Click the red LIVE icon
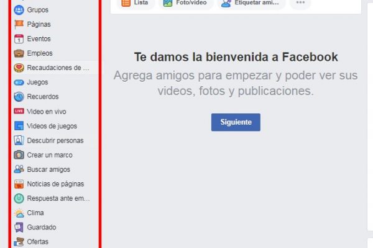This screenshot has width=373, height=248. pos(19,111)
